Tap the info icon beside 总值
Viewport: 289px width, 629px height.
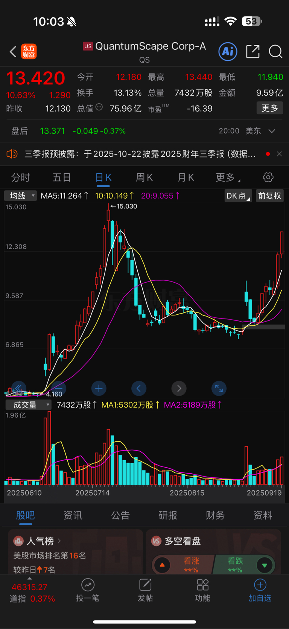pos(99,107)
